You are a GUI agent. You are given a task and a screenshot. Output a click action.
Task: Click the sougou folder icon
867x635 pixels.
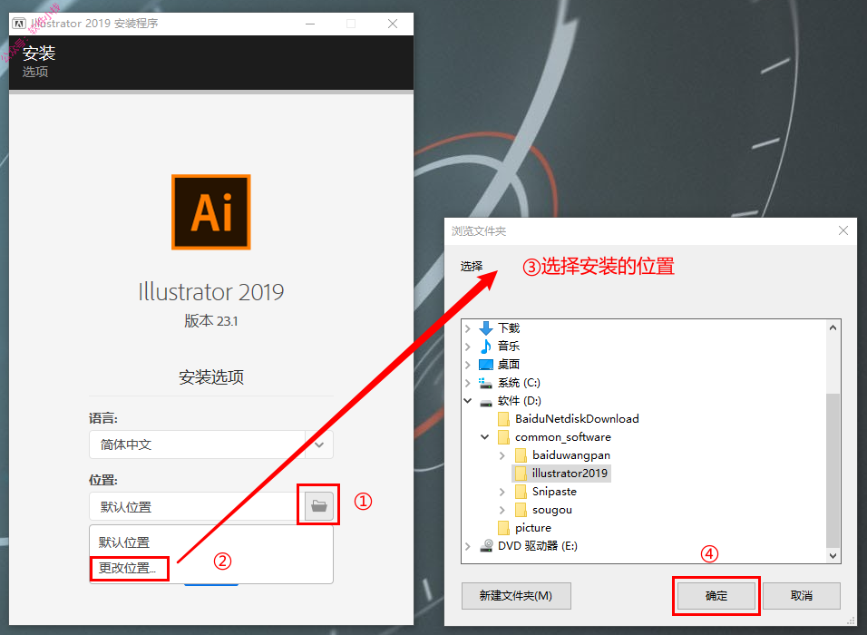click(521, 510)
